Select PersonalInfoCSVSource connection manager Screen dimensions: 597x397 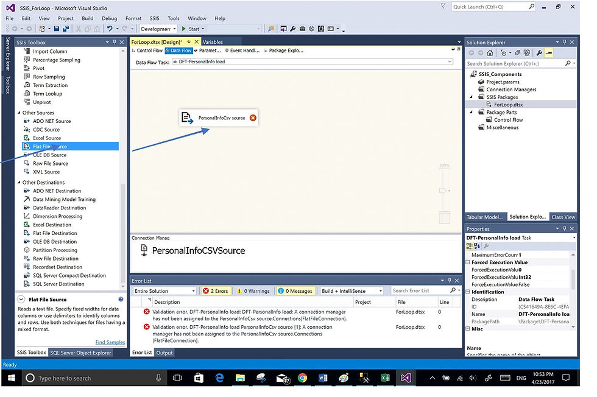click(193, 250)
